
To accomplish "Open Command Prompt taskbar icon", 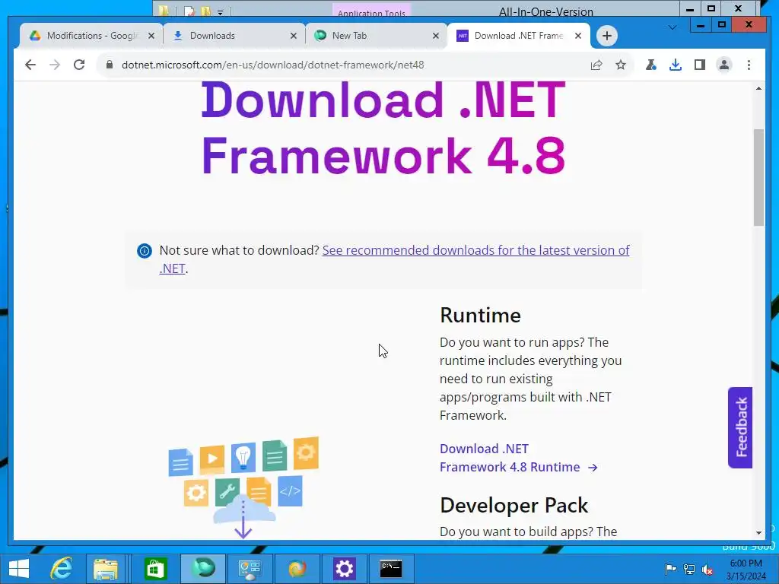I will point(391,568).
